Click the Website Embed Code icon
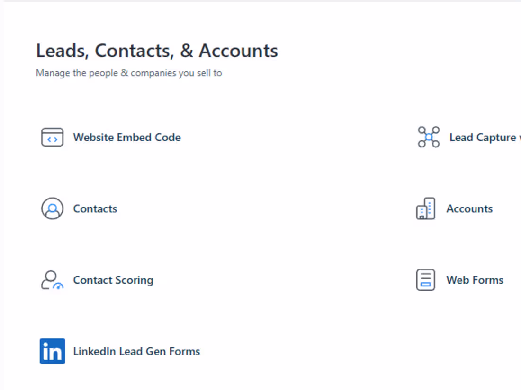This screenshot has width=521, height=390. pos(52,137)
